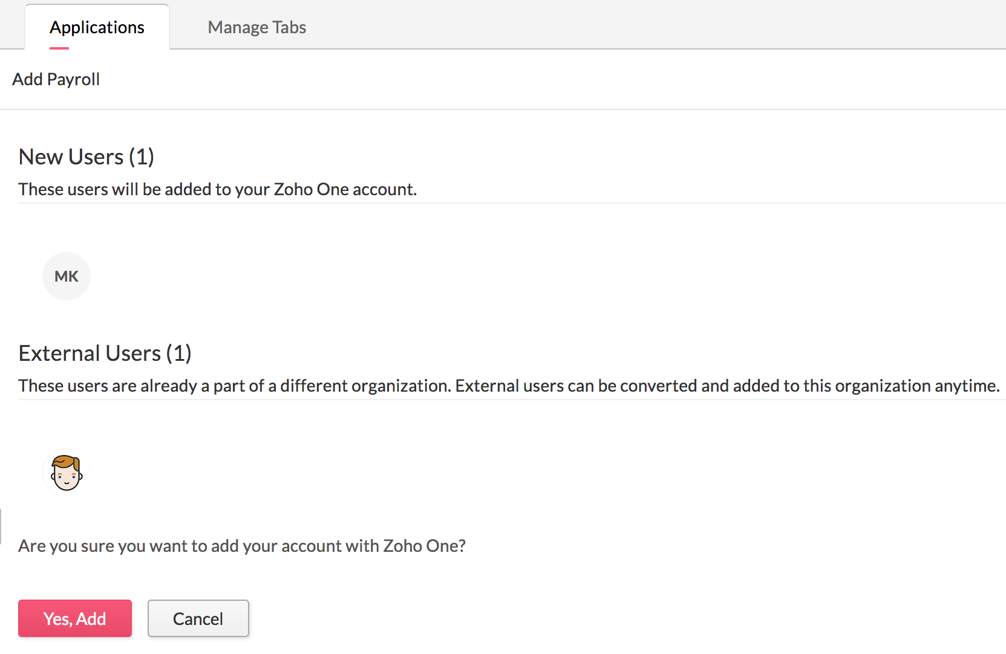The height and width of the screenshot is (654, 1006).
Task: Switch to the Manage Tabs tab
Action: (x=256, y=27)
